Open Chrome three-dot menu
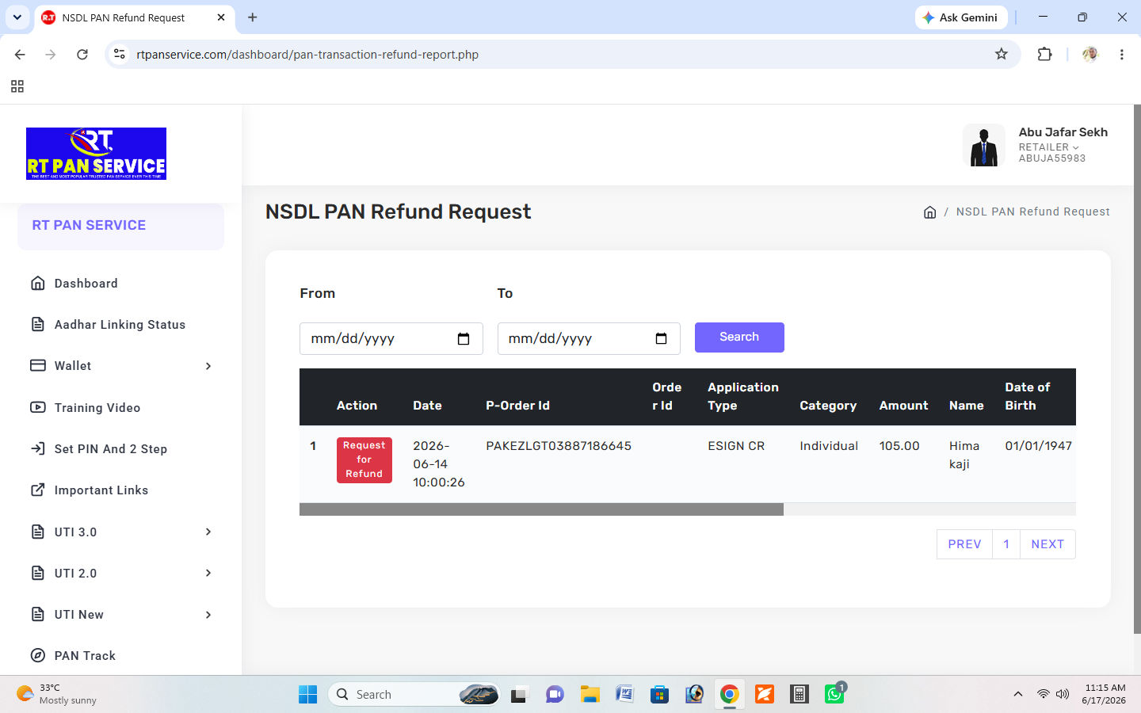The height and width of the screenshot is (713, 1141). [x=1122, y=54]
